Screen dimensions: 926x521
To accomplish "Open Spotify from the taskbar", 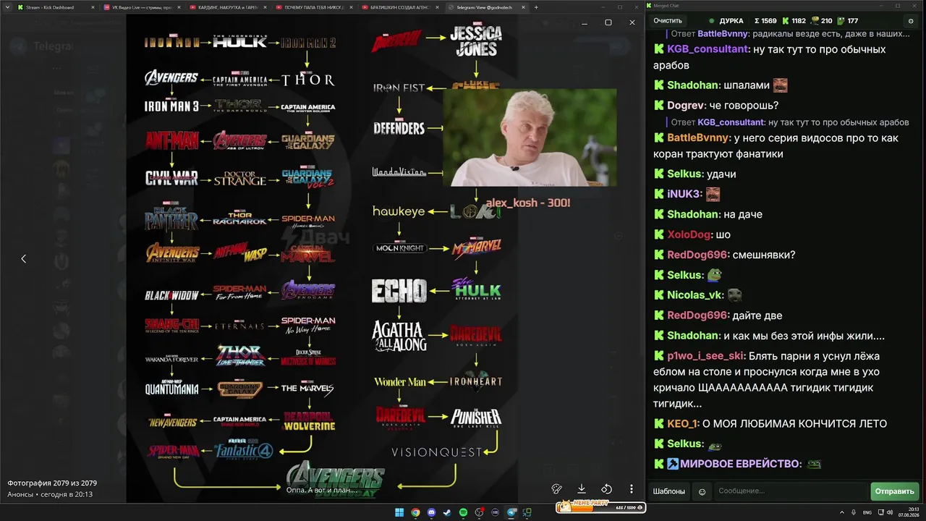I will (463, 513).
